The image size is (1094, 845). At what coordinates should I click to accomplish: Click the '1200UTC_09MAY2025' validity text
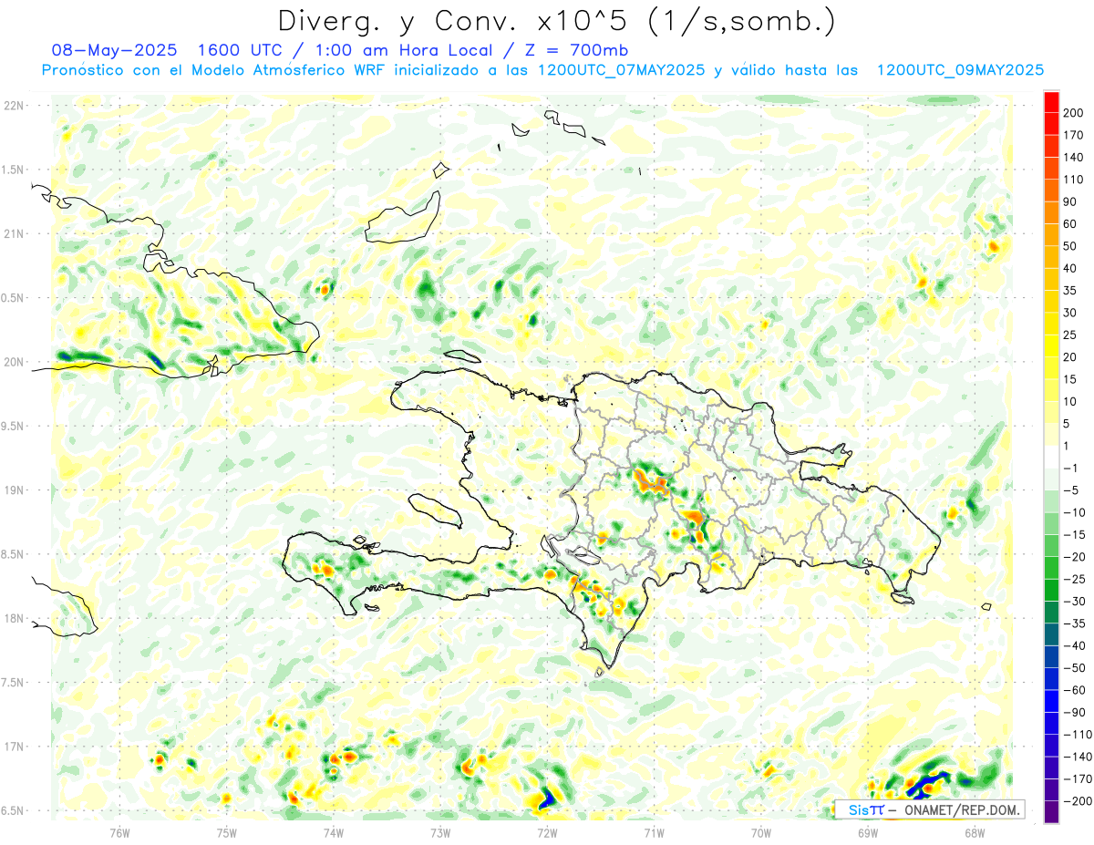click(x=960, y=70)
